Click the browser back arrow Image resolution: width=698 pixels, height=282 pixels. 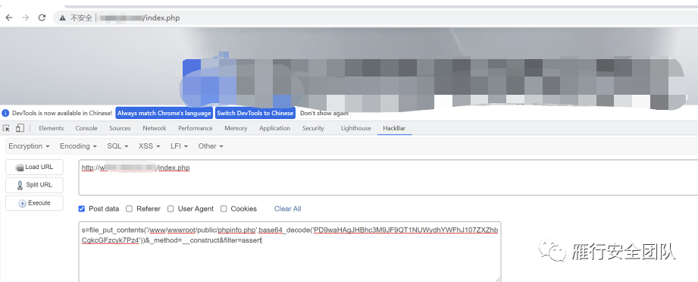click(9, 18)
